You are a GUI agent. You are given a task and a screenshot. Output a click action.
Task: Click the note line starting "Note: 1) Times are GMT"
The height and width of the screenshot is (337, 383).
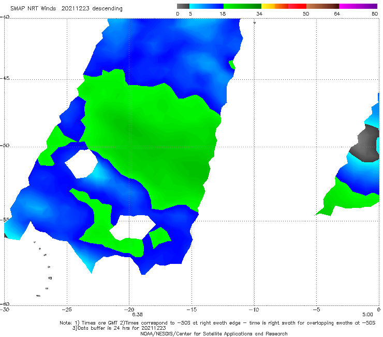click(217, 323)
